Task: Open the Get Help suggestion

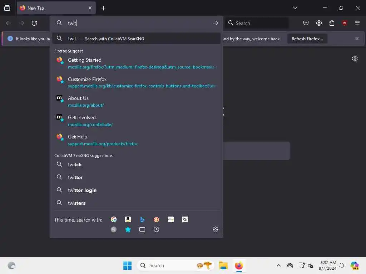Action: point(137,140)
